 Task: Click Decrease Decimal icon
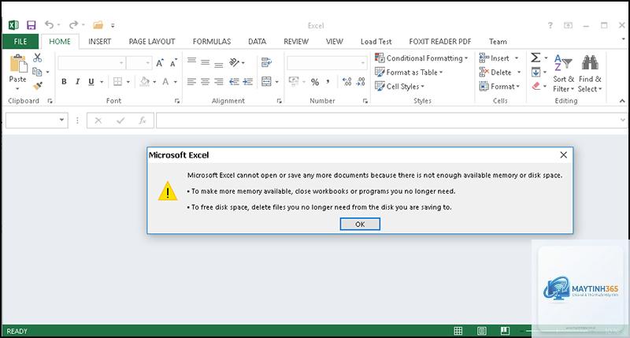[361, 82]
